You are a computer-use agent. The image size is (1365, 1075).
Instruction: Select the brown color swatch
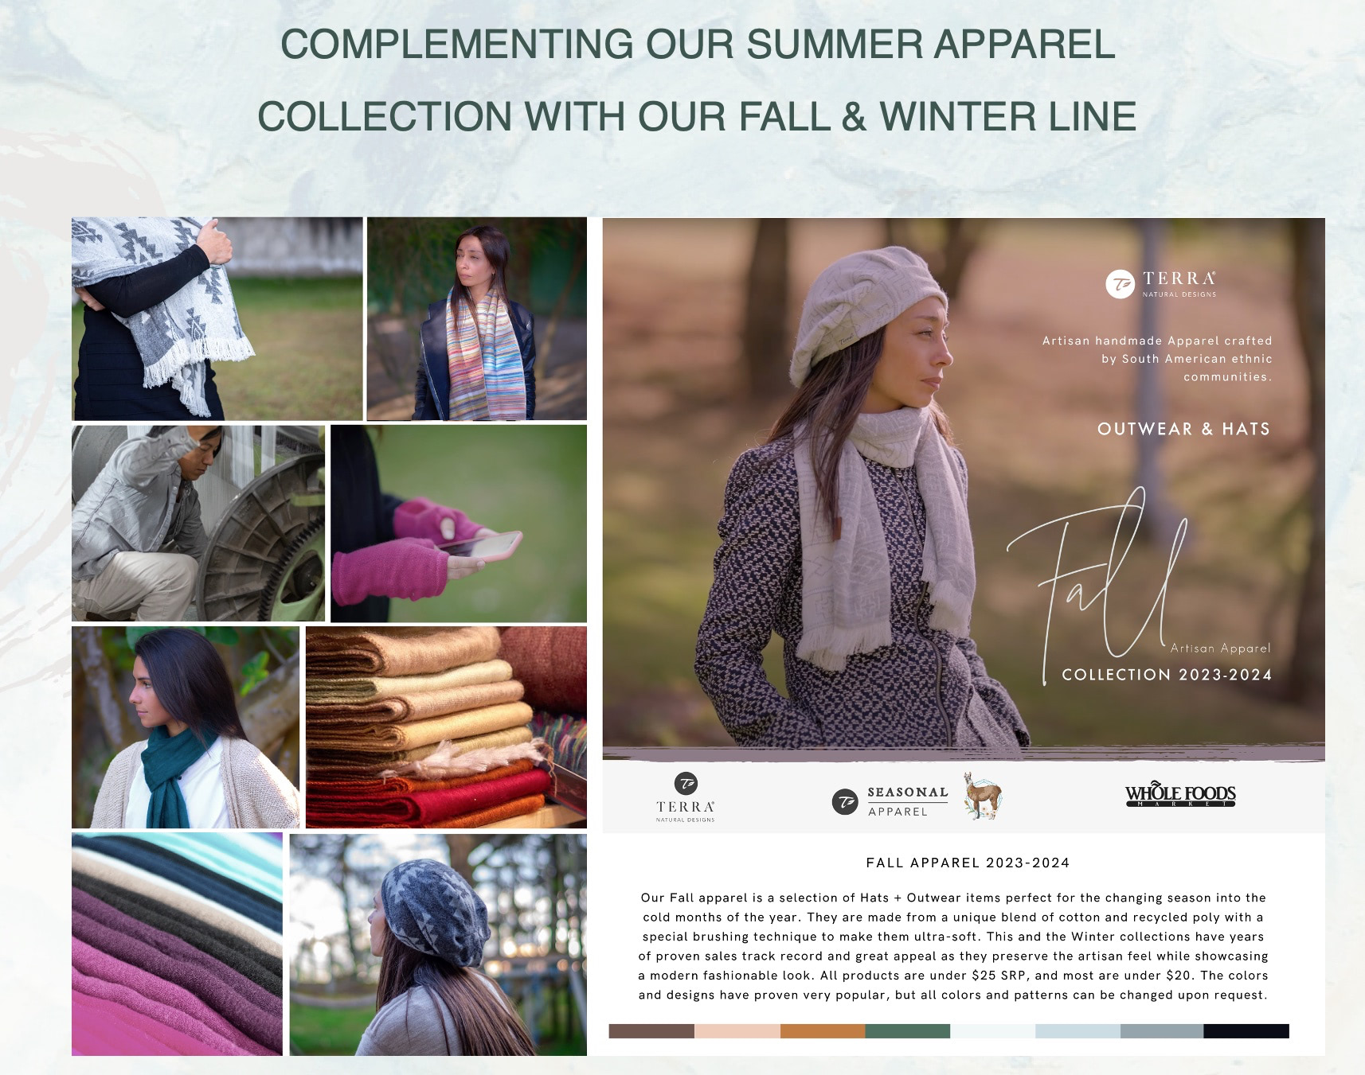[651, 1031]
